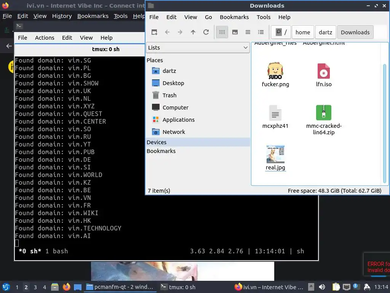Go back in Downloads file manager
Viewport: 390px width, 293px height.
pos(167,32)
